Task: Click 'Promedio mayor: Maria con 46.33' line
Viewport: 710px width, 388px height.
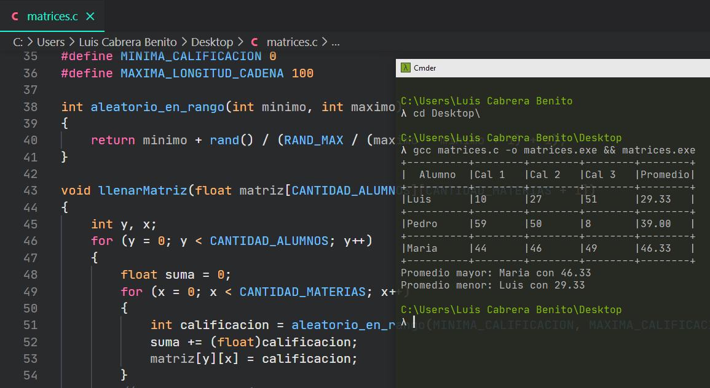Action: click(x=496, y=273)
